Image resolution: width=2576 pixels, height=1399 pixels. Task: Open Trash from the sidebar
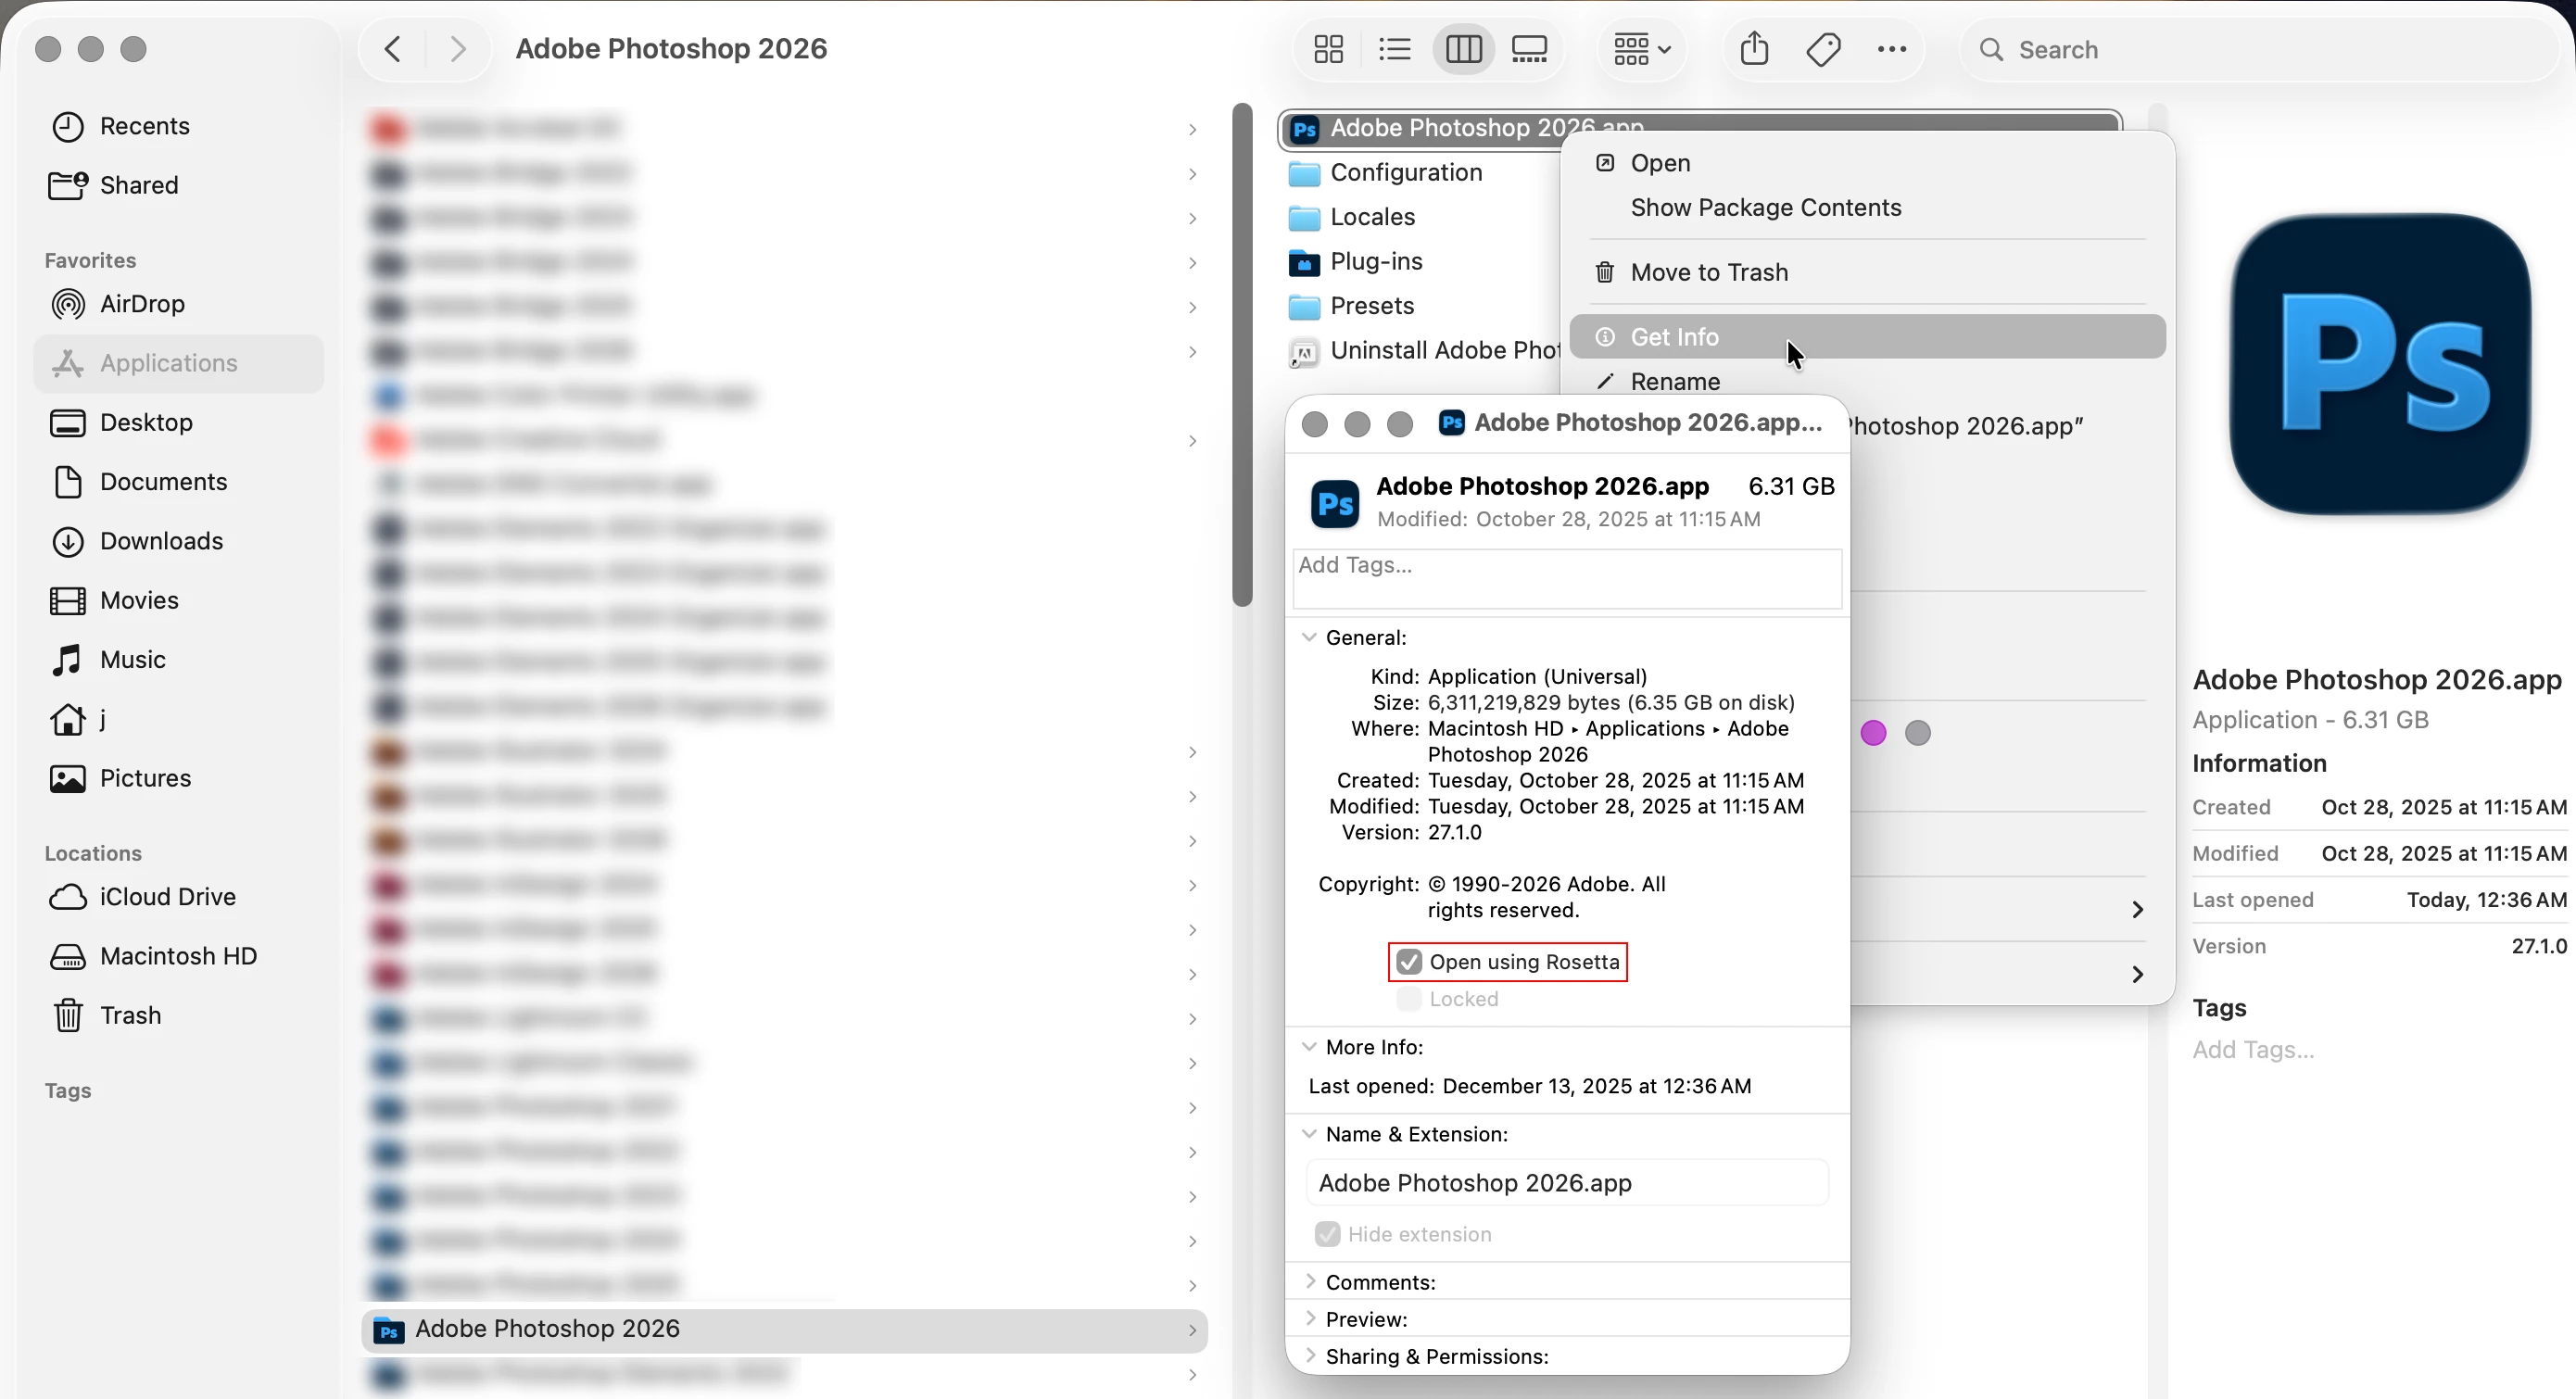point(178,1015)
